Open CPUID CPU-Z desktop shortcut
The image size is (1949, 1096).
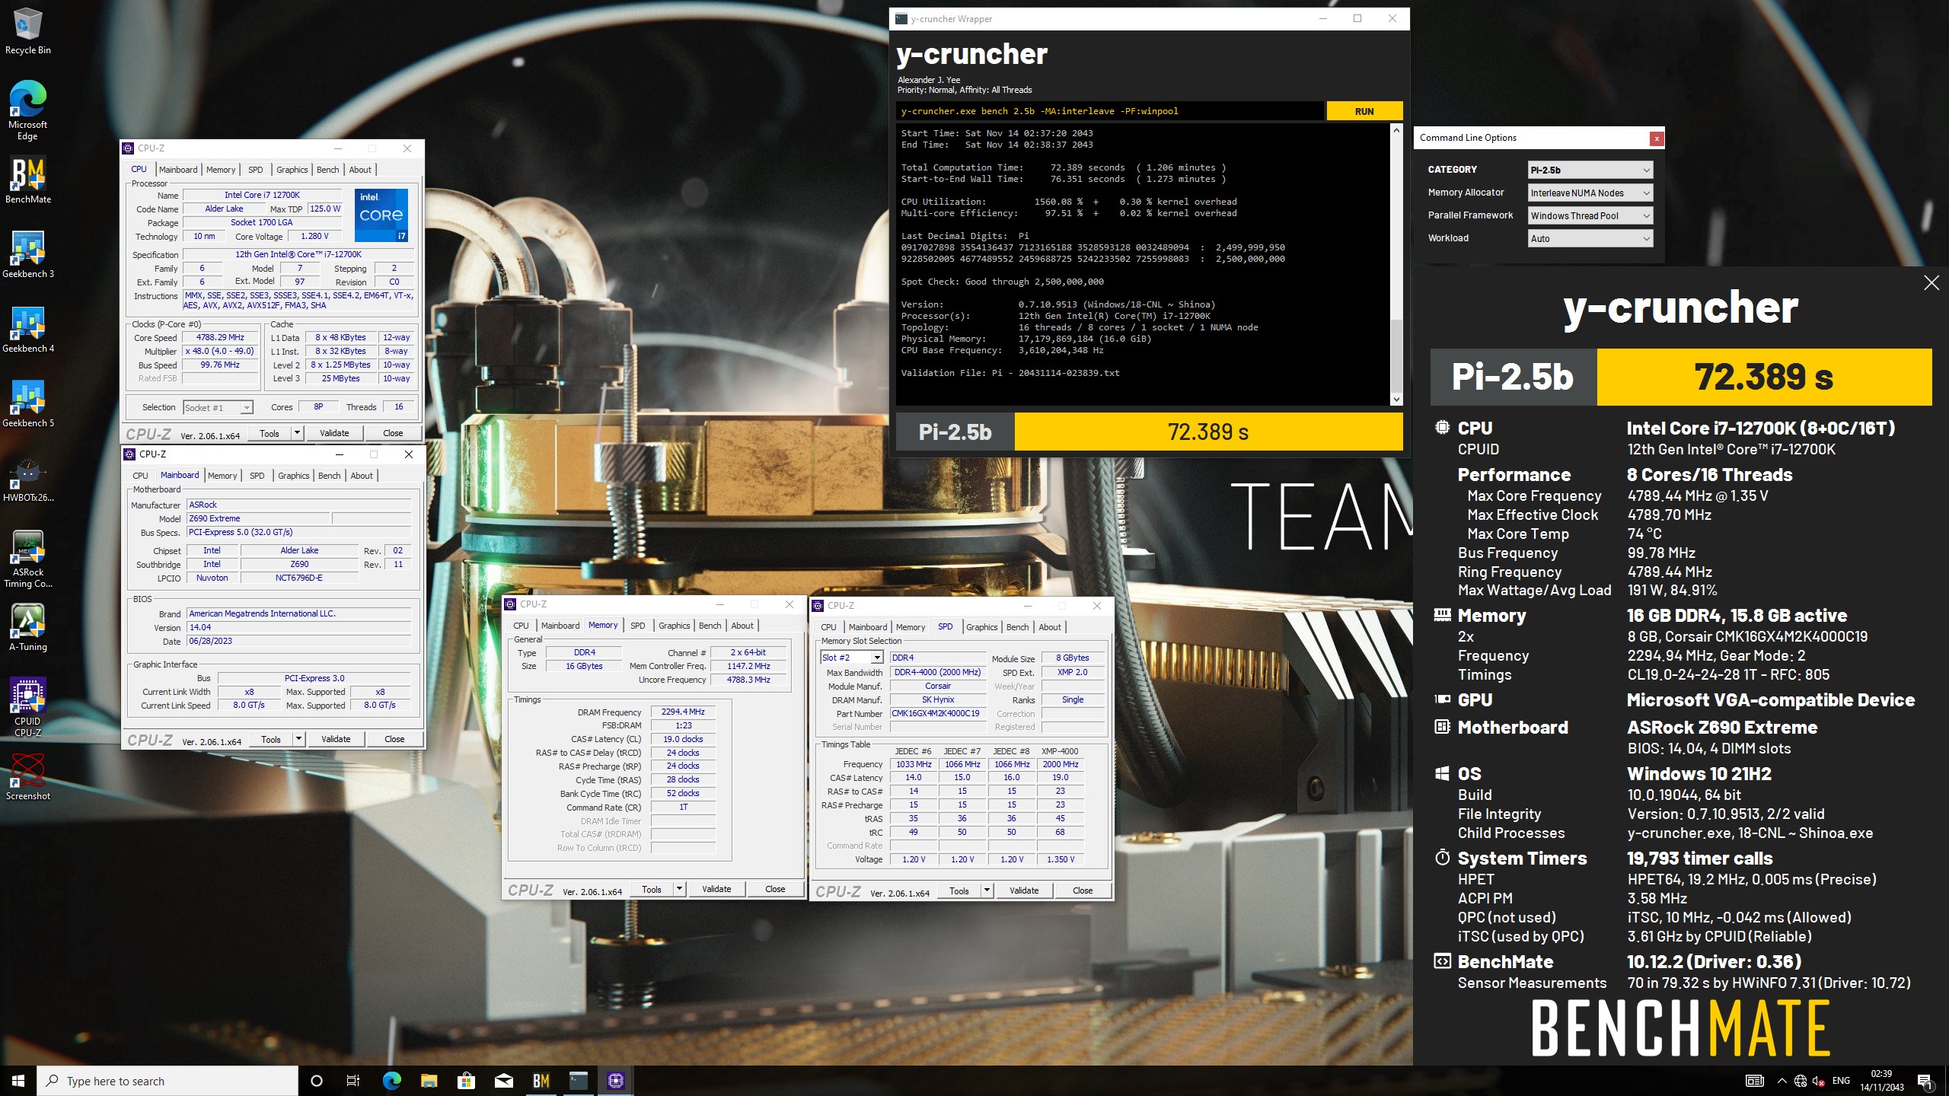point(28,708)
